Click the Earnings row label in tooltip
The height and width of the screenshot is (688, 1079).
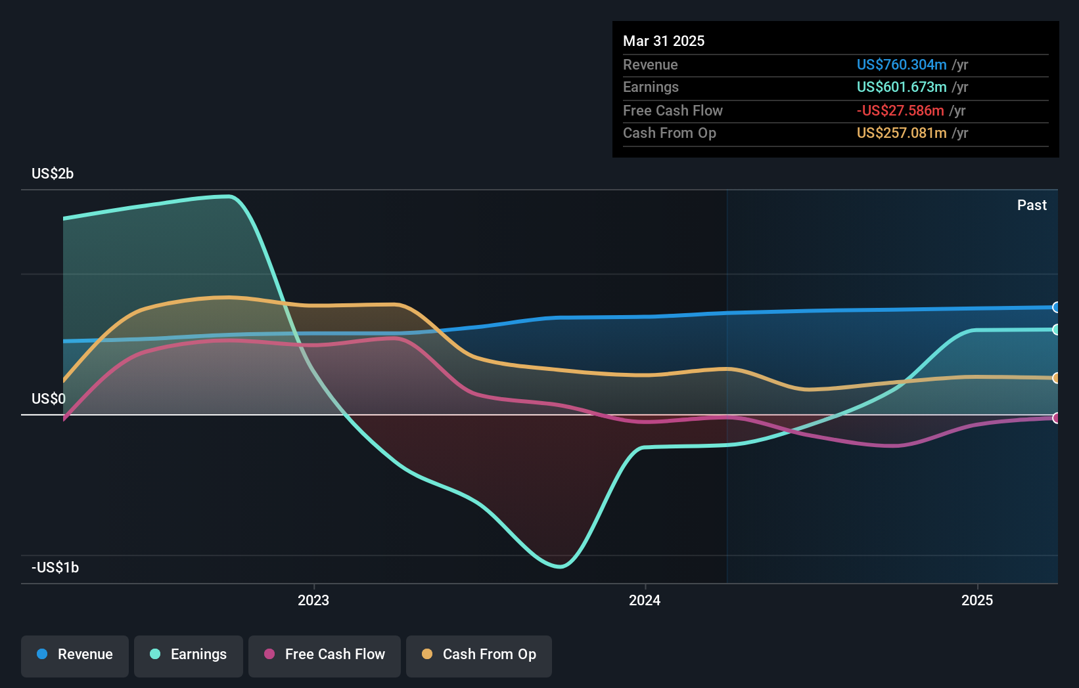coord(651,87)
